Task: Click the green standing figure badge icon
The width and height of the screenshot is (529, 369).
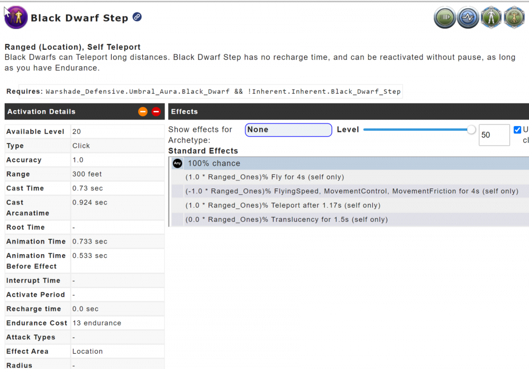Action: 491,17
